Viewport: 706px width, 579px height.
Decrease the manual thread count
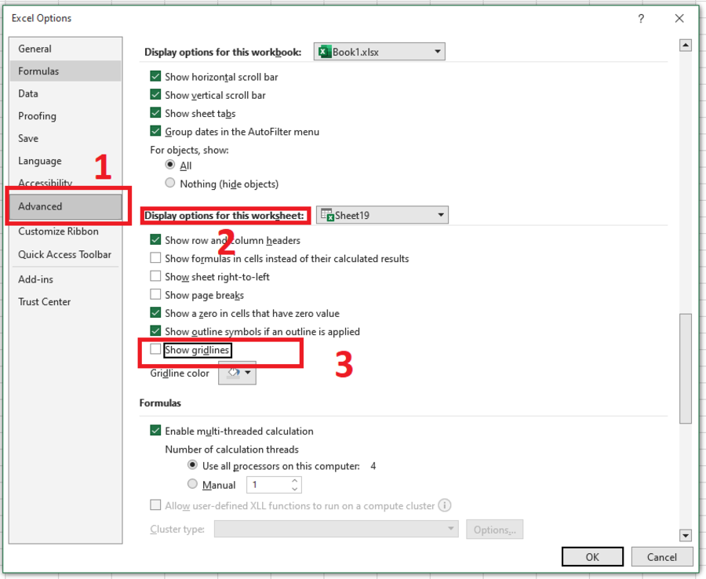(x=294, y=489)
